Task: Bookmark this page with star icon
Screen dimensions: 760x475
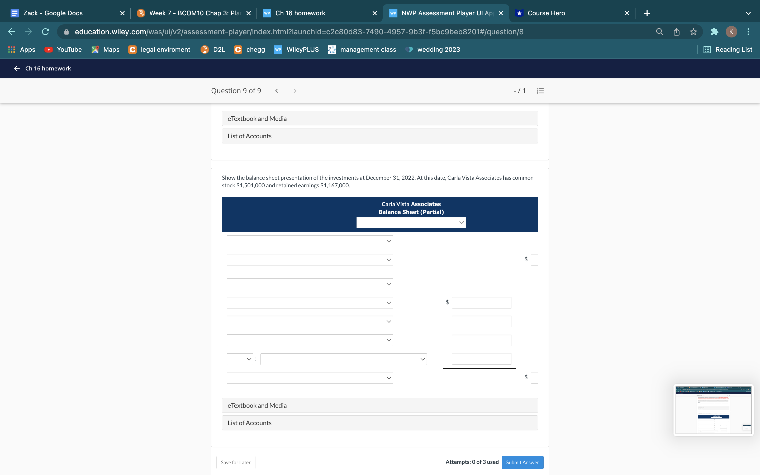Action: coord(693,32)
